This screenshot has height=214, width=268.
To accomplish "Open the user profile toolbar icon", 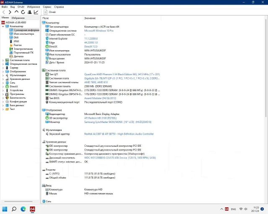I will point(30,12).
